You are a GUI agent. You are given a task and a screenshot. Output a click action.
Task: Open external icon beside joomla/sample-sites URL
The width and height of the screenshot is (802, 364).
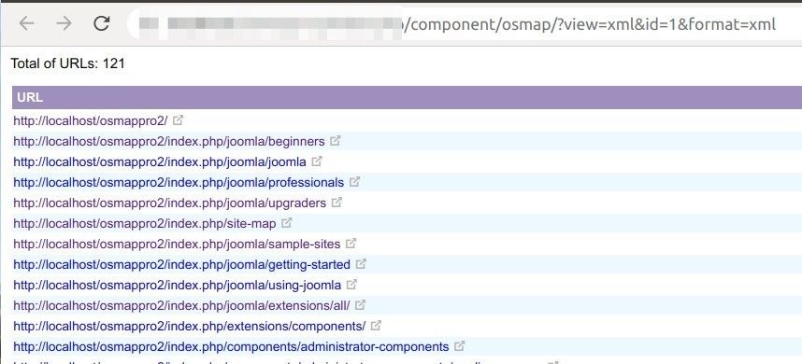351,244
